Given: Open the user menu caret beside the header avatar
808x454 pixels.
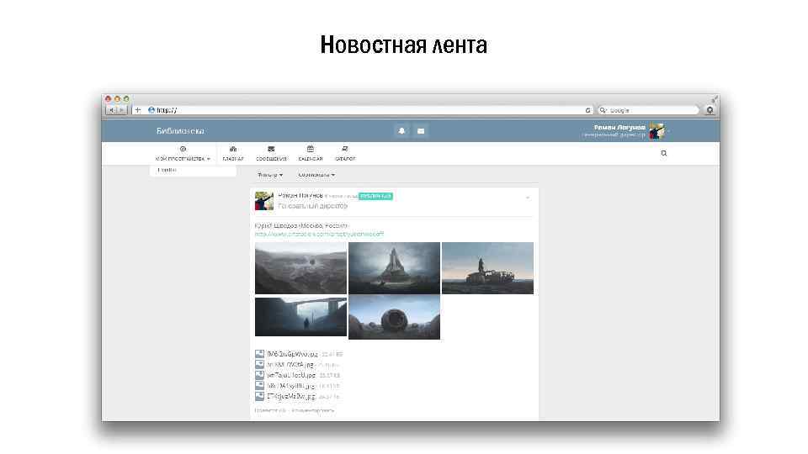Looking at the screenshot, I should coord(668,132).
